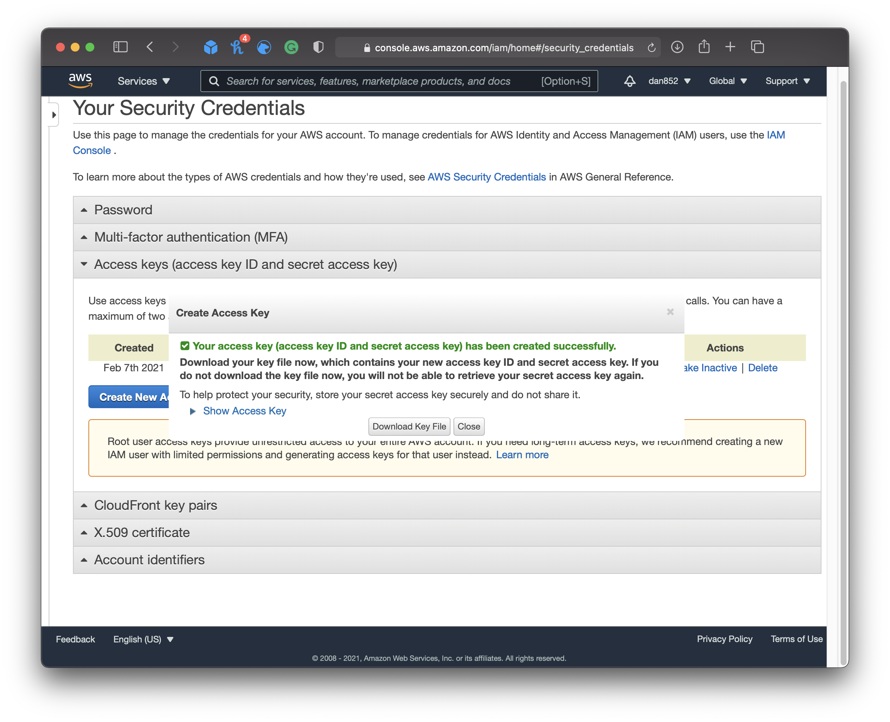
Task: Click the browser share/export icon
Action: (x=704, y=46)
